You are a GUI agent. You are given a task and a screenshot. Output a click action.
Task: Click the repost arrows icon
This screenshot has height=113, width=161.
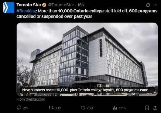click(51, 108)
